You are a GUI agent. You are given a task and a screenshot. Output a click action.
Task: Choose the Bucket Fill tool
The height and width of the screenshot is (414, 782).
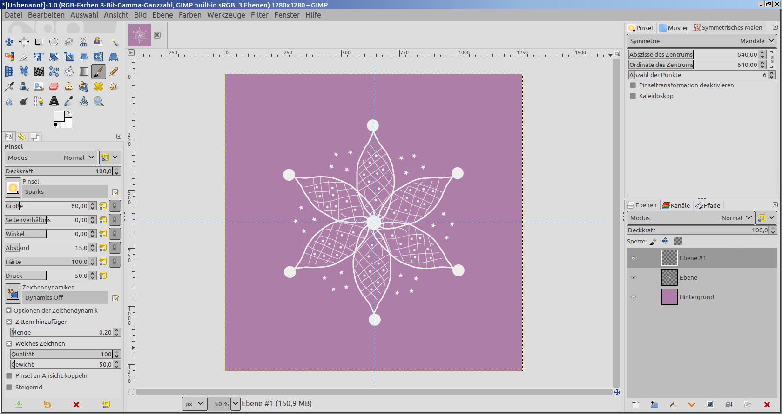69,72
